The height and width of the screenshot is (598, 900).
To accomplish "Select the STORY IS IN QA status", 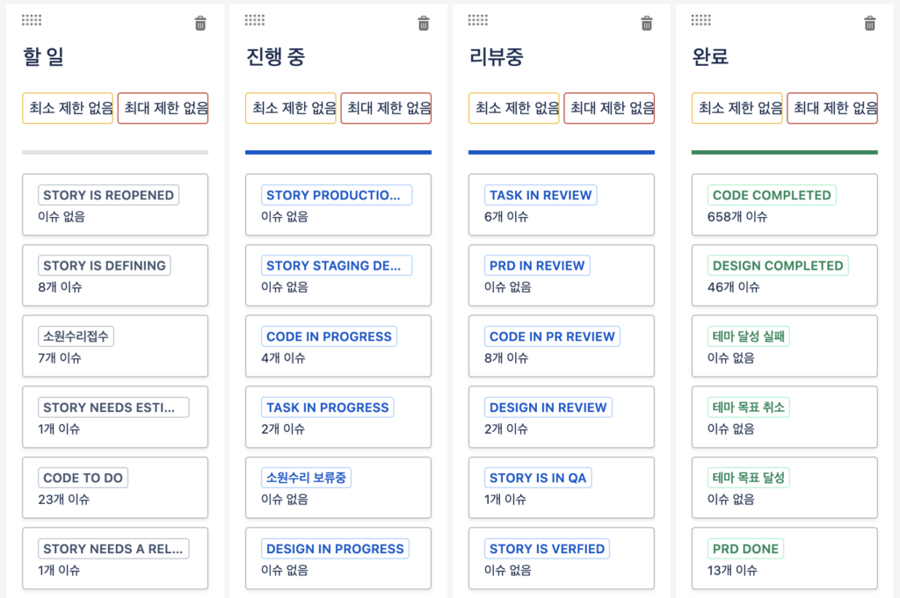I will [x=562, y=487].
